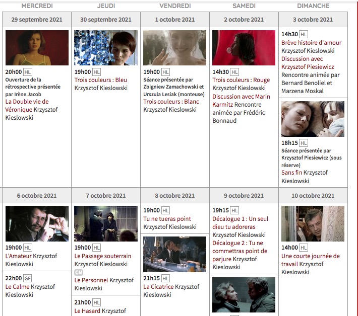Open La Double vie de Véronique film link
The width and height of the screenshot is (358, 316).
[27, 106]
